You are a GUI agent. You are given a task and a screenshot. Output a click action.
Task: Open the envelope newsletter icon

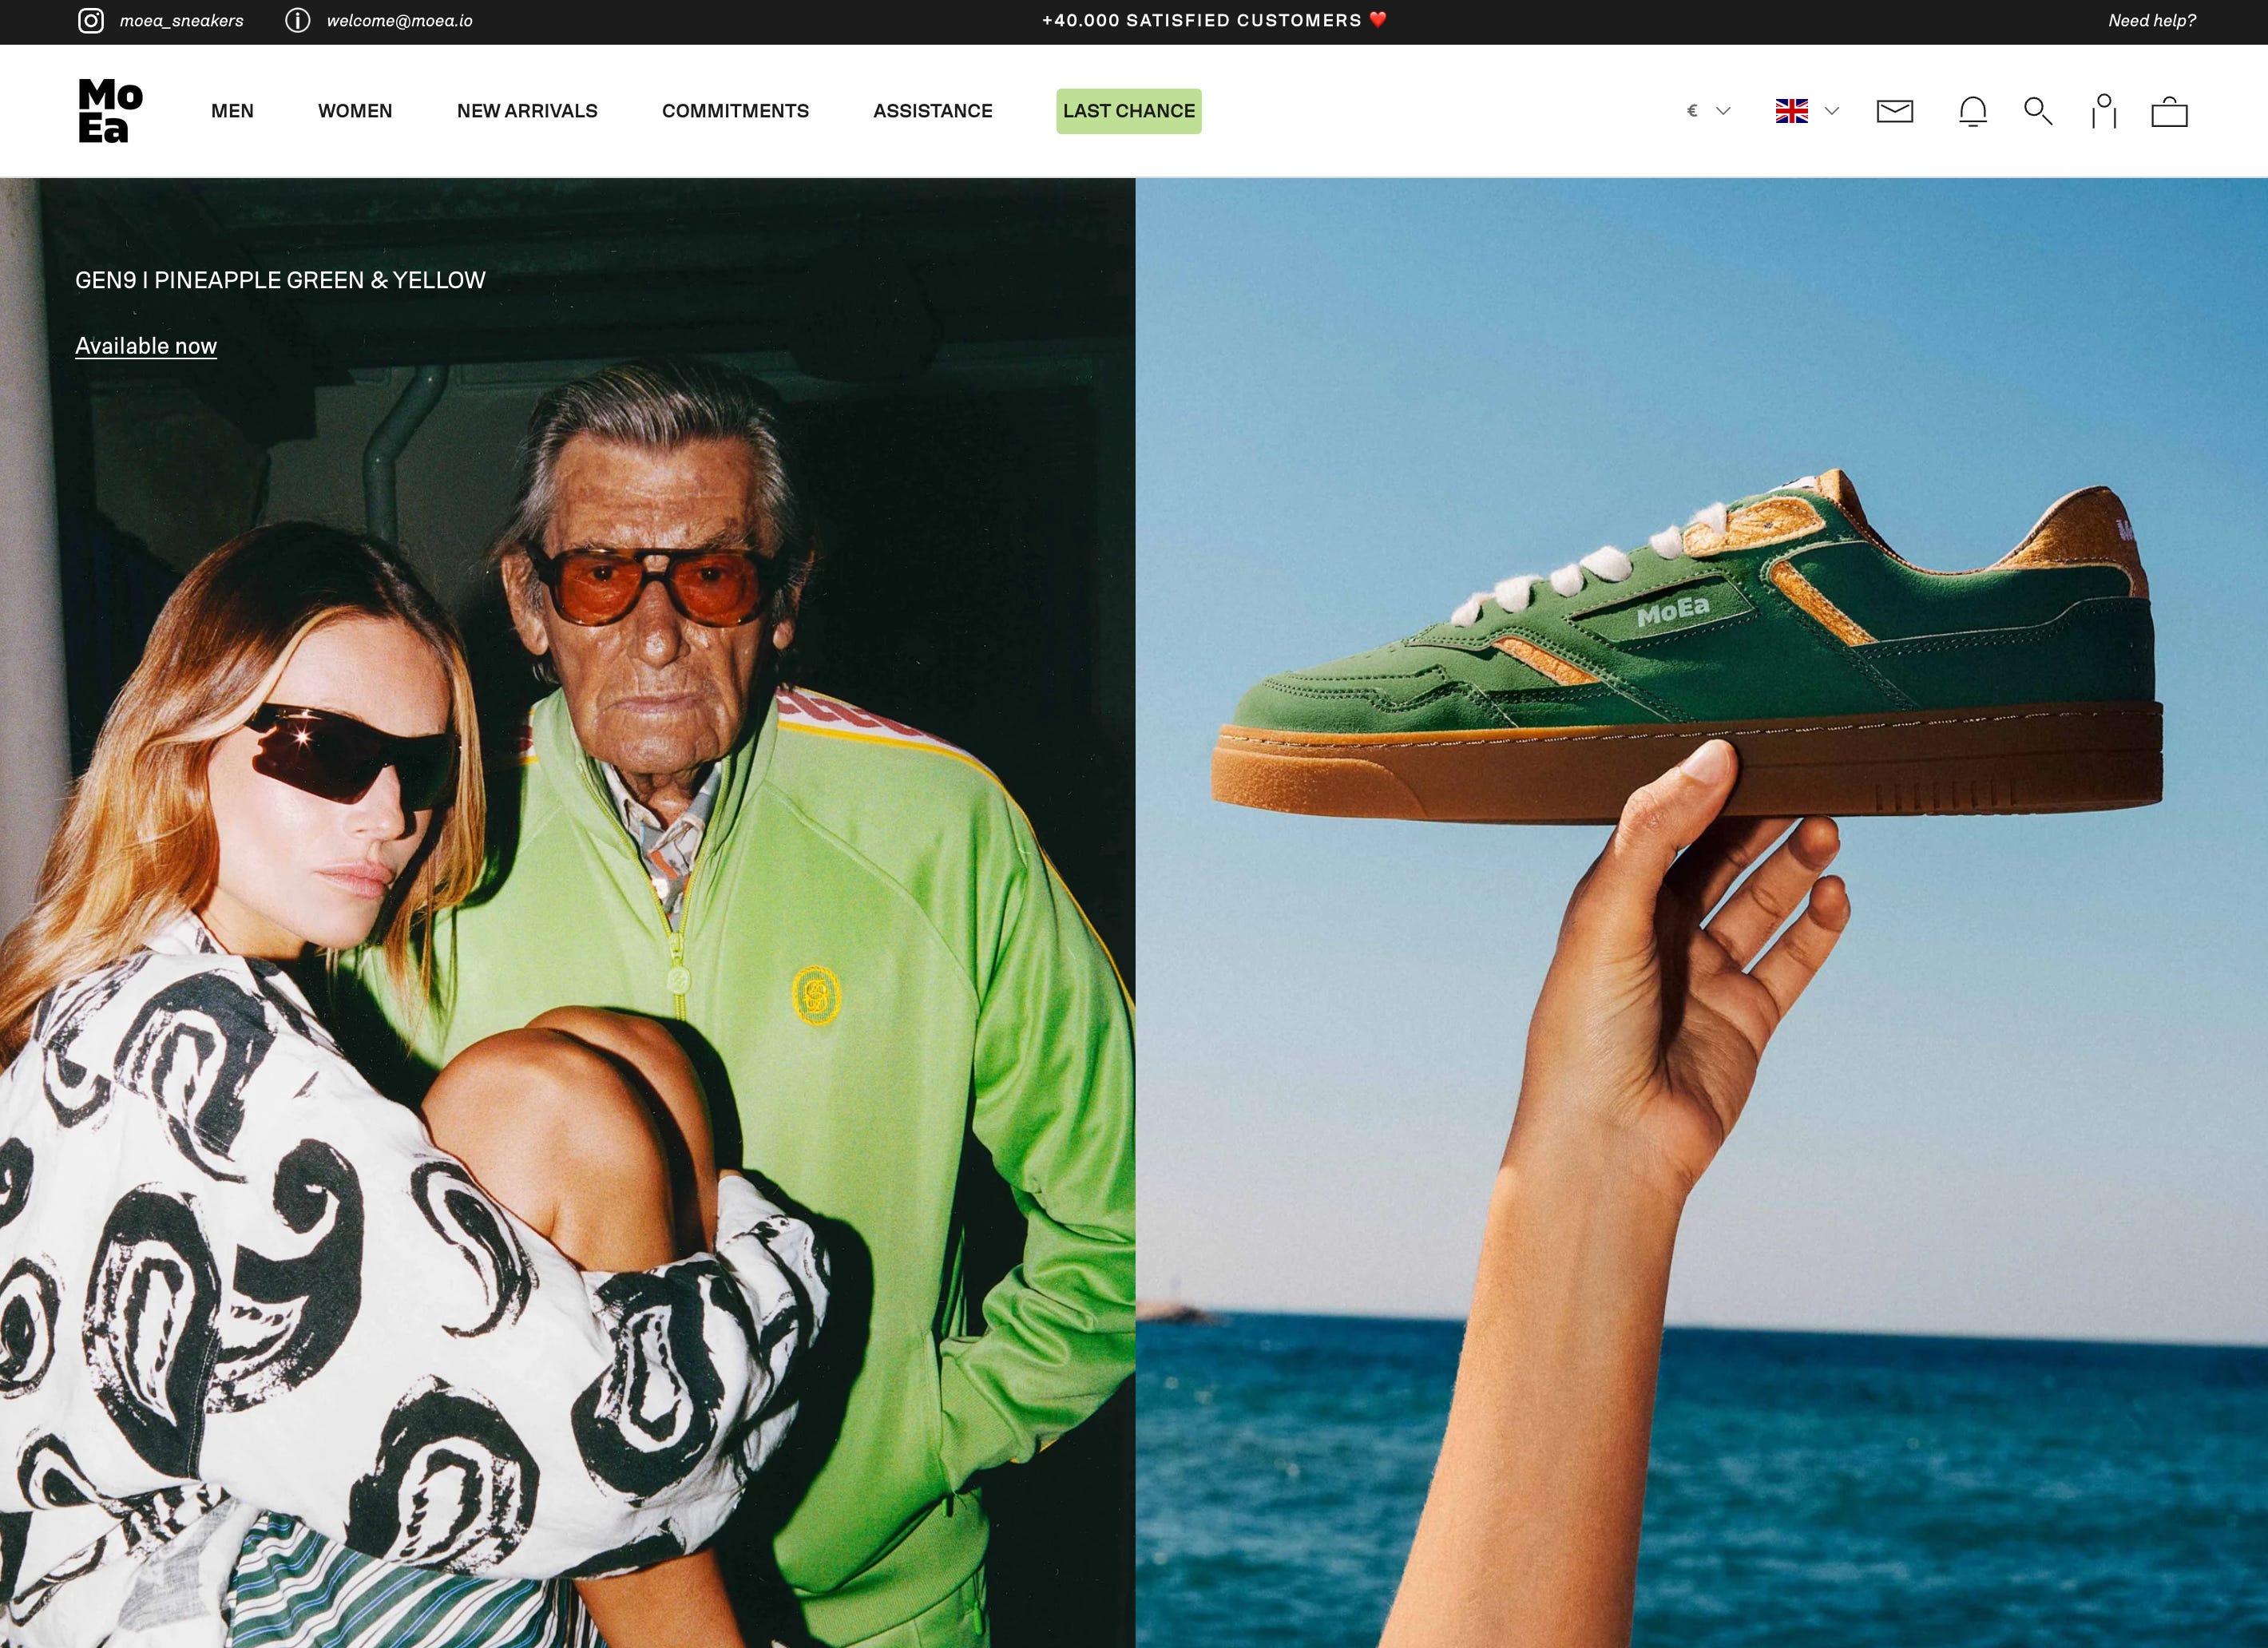tap(1895, 111)
